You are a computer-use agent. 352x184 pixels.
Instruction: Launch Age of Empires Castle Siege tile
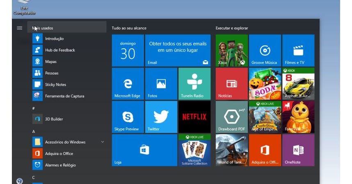coord(265,117)
